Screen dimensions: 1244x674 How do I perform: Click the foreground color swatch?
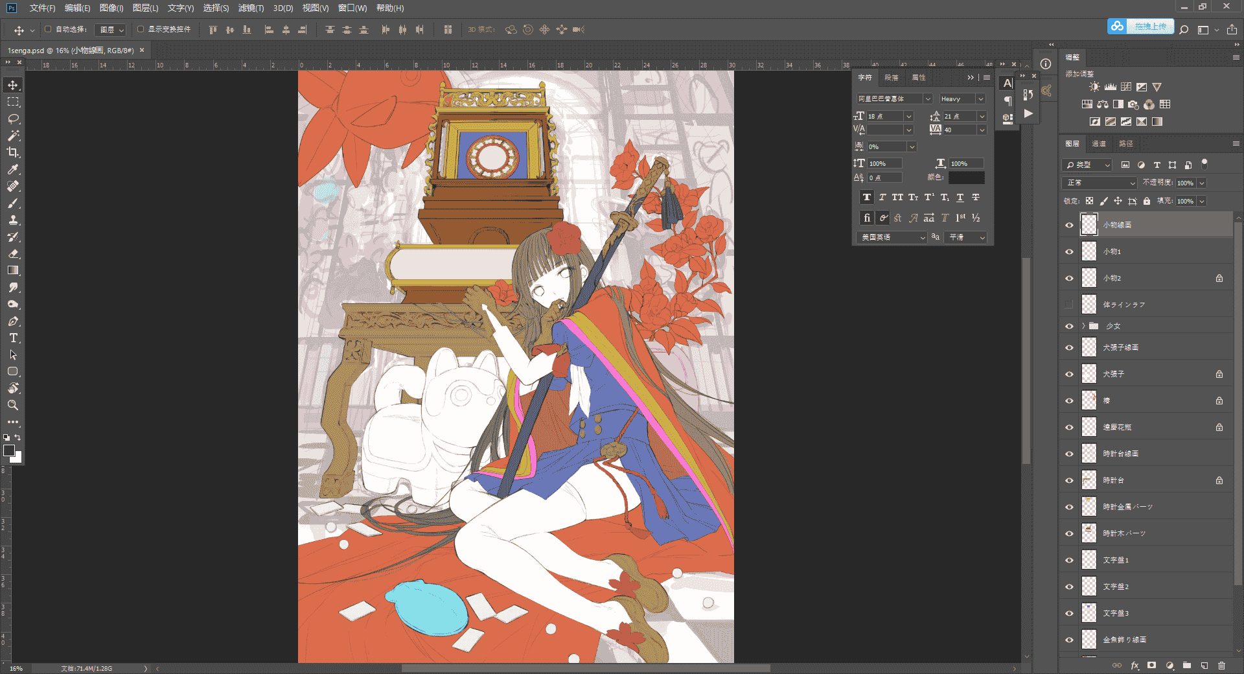[x=9, y=450]
